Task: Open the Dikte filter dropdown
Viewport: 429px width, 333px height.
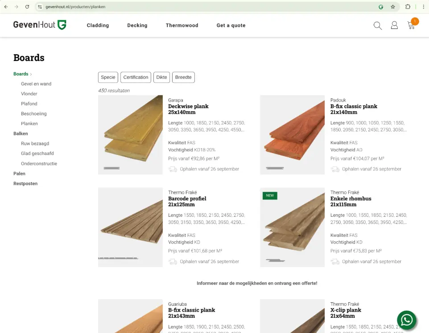Action: coord(161,77)
